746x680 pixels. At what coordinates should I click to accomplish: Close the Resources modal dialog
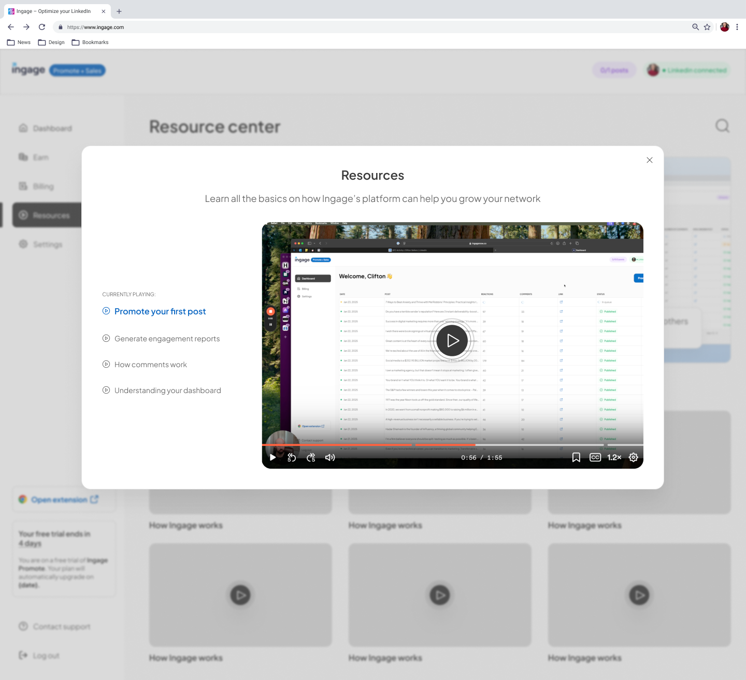tap(650, 160)
